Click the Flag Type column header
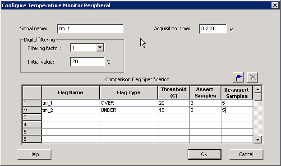The height and width of the screenshot is (166, 281). 129,92
